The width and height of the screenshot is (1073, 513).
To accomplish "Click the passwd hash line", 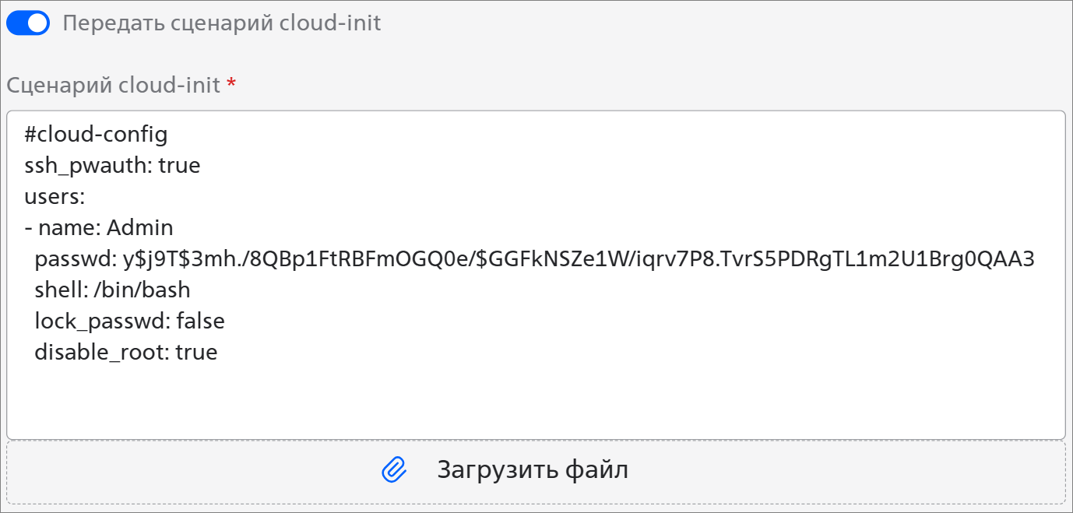I will [x=534, y=259].
